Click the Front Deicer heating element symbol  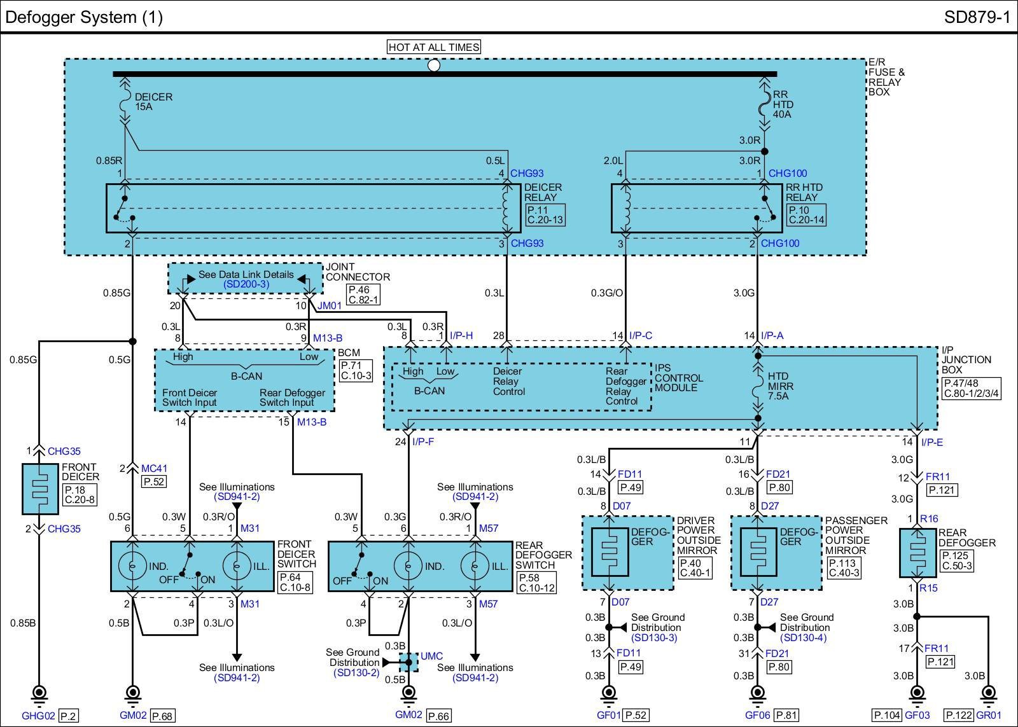tap(39, 488)
